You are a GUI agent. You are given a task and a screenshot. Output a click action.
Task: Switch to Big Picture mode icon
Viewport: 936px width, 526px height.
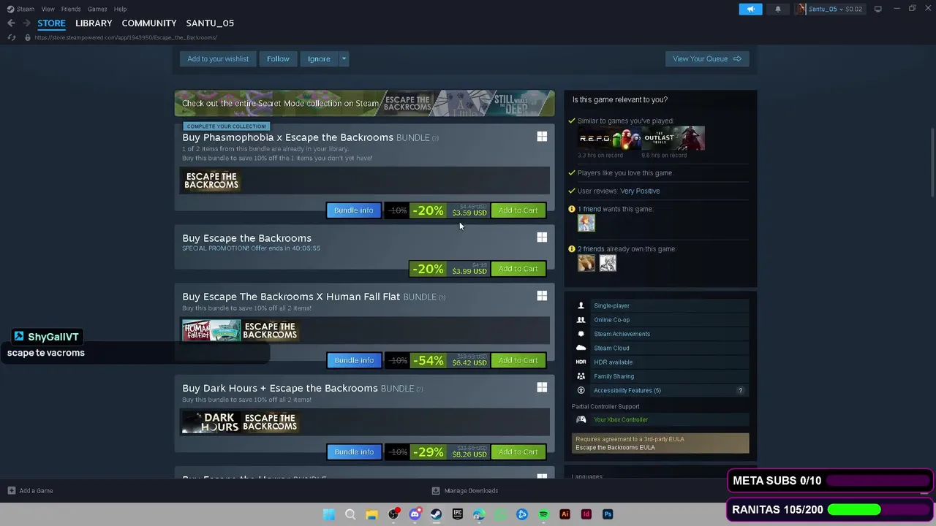pyautogui.click(x=878, y=9)
